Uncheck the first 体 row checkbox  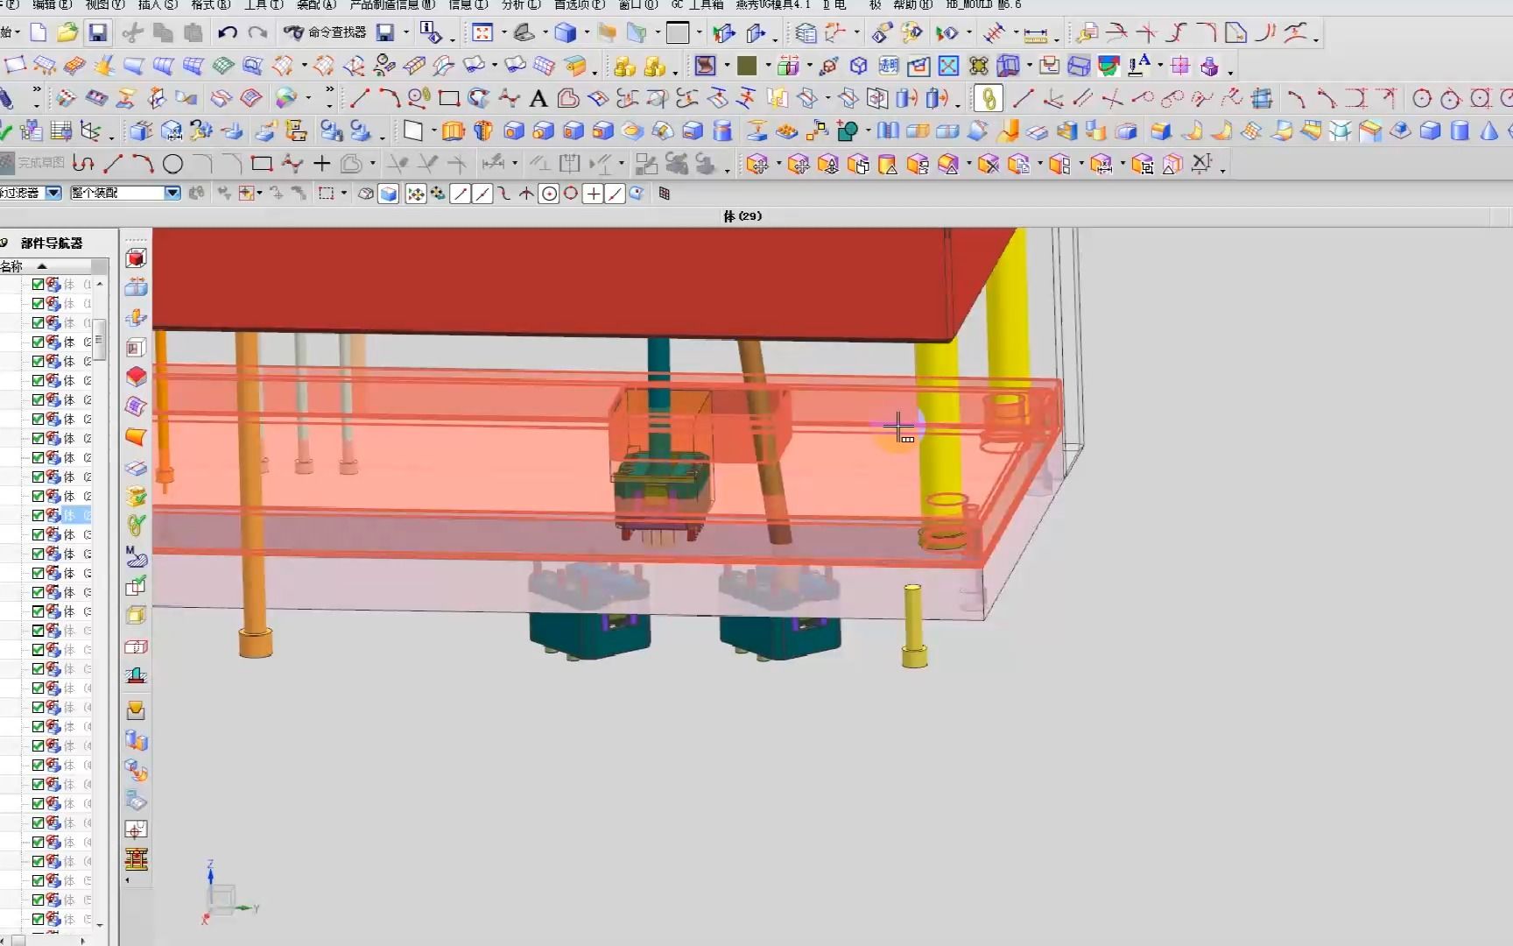click(x=38, y=284)
